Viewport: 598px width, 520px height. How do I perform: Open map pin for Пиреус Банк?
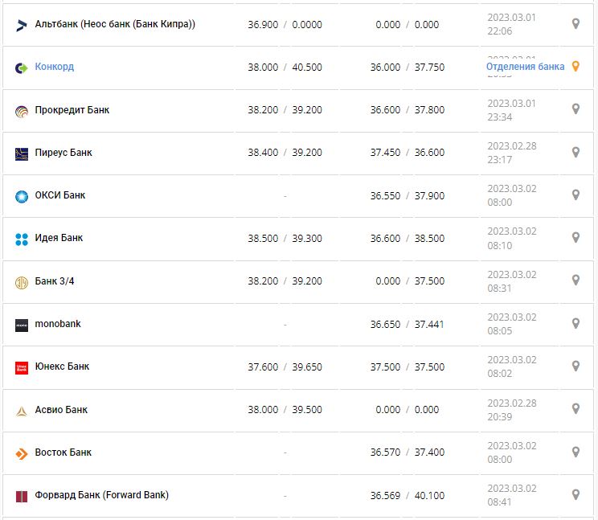coord(575,152)
